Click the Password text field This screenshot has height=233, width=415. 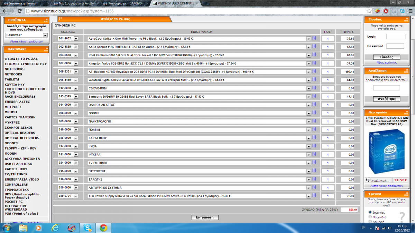pyautogui.click(x=395, y=46)
